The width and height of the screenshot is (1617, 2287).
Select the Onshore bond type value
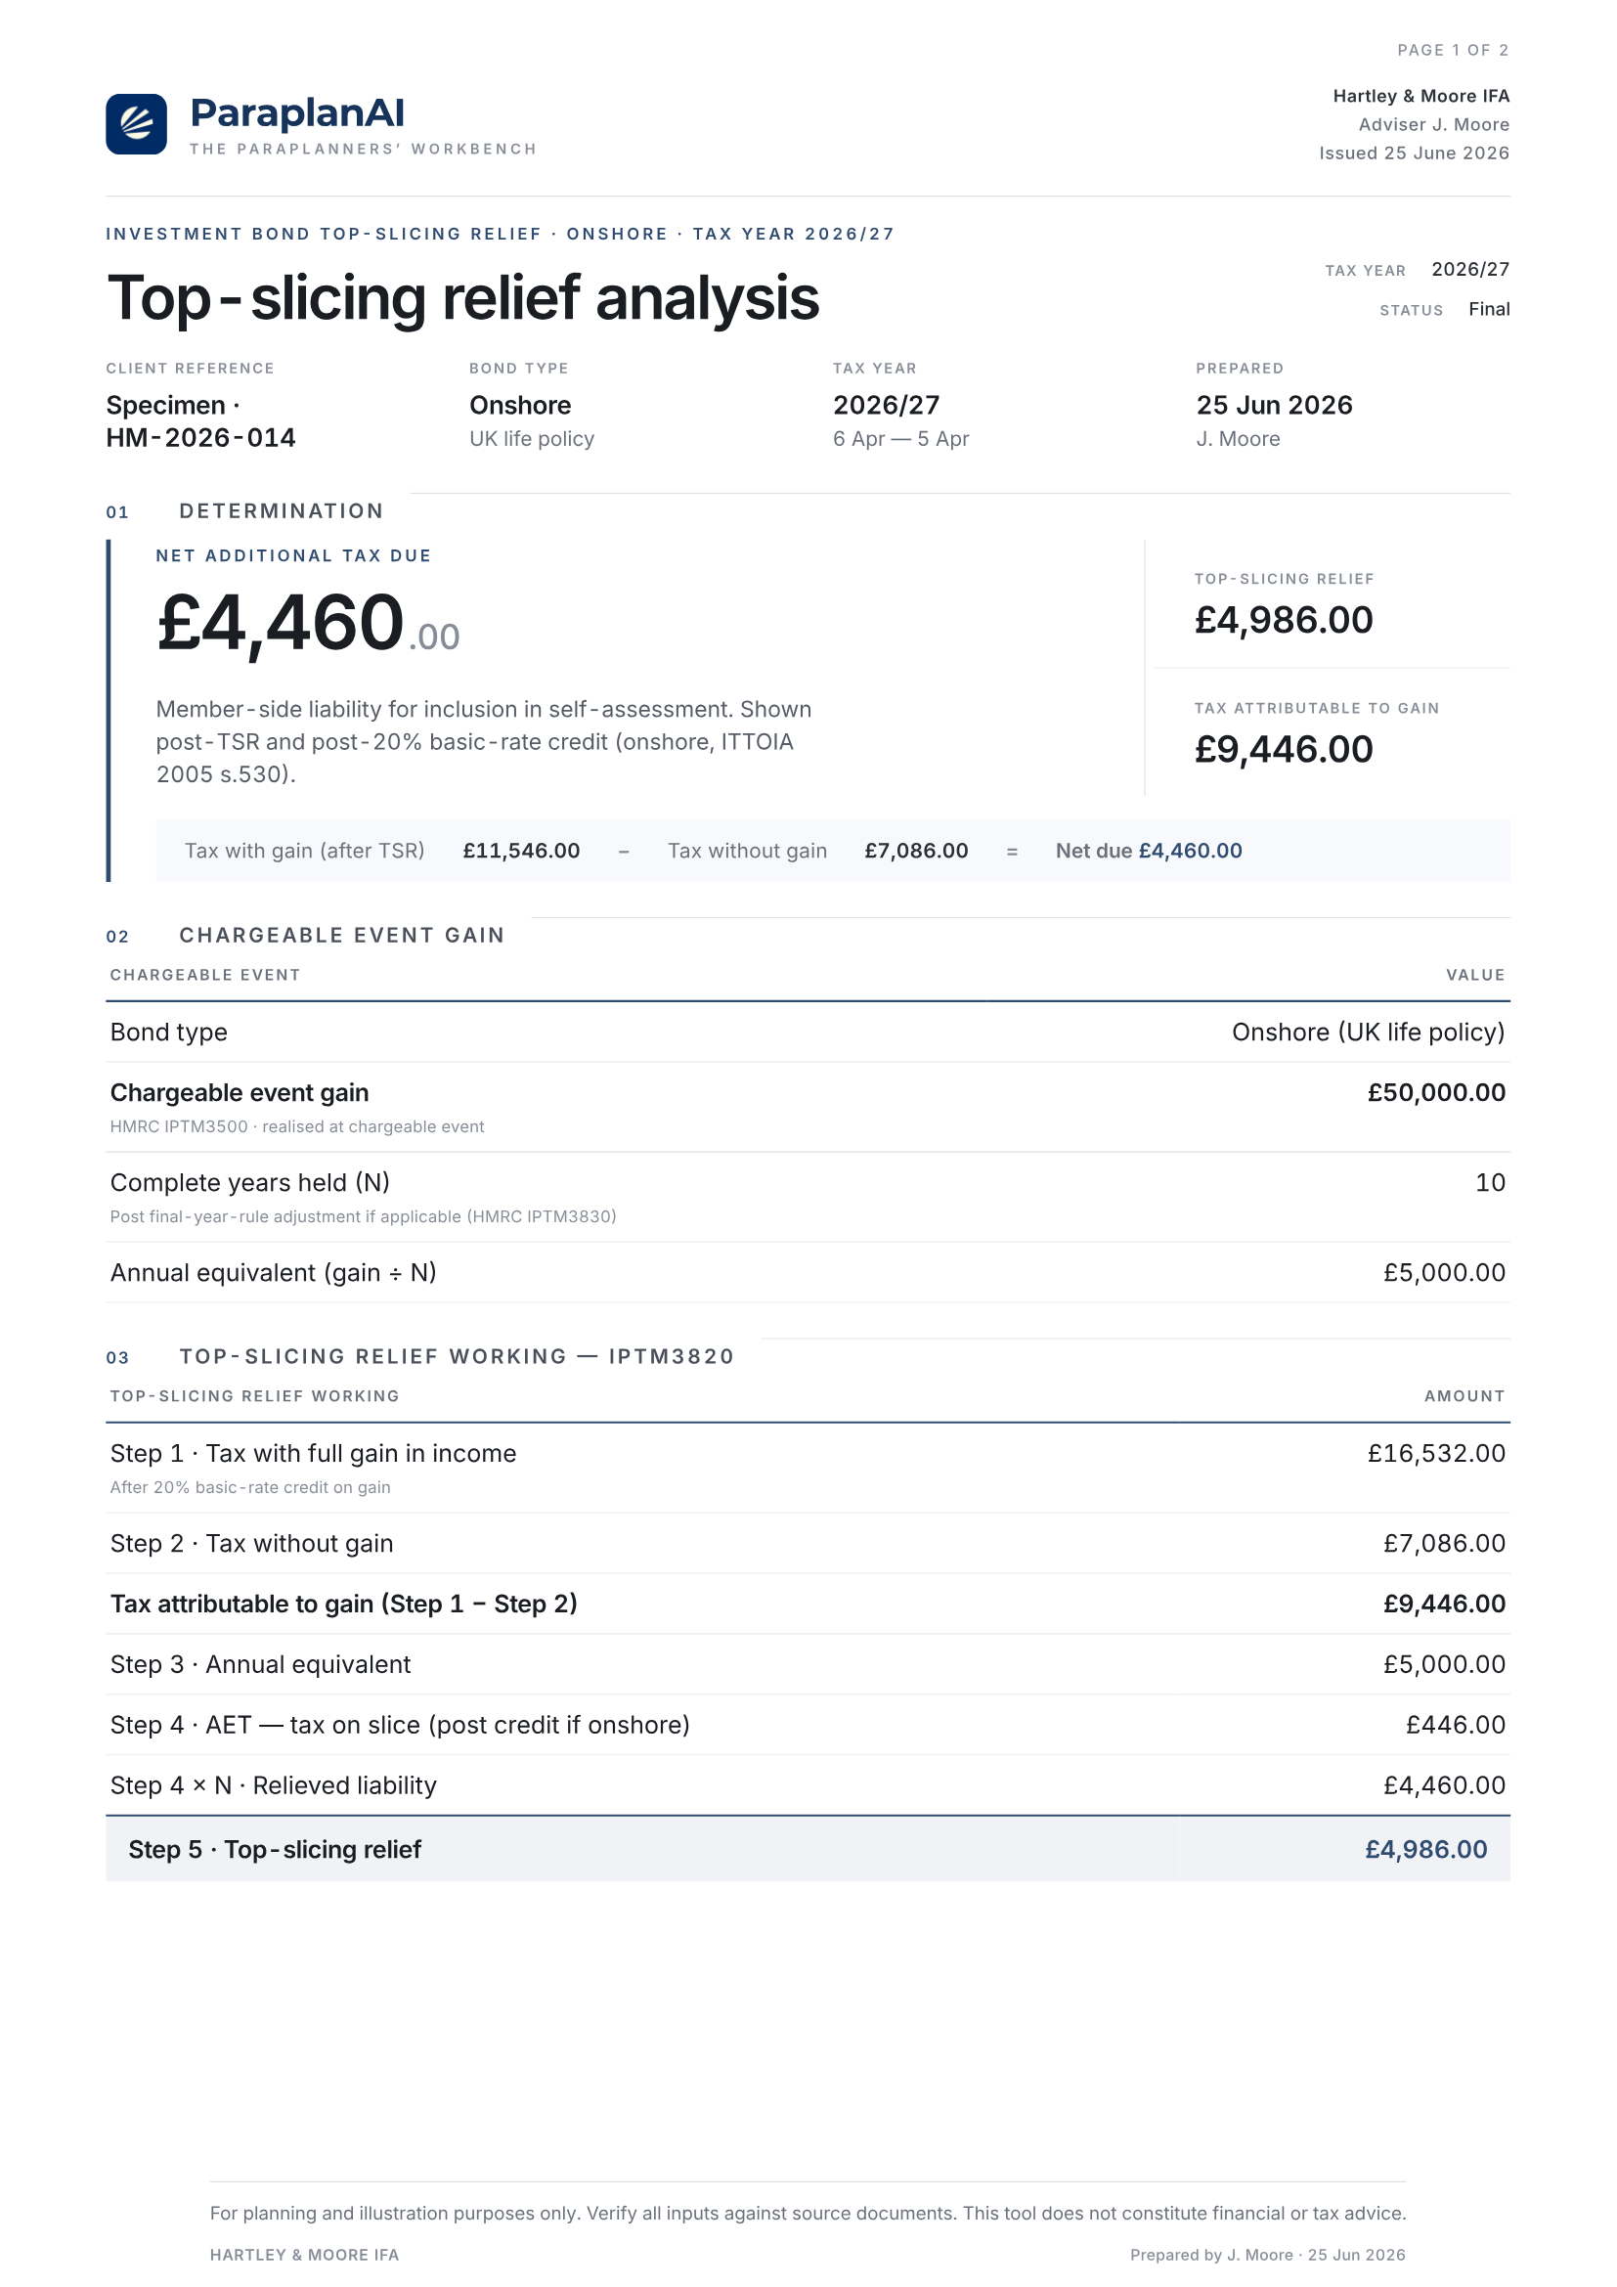520,406
